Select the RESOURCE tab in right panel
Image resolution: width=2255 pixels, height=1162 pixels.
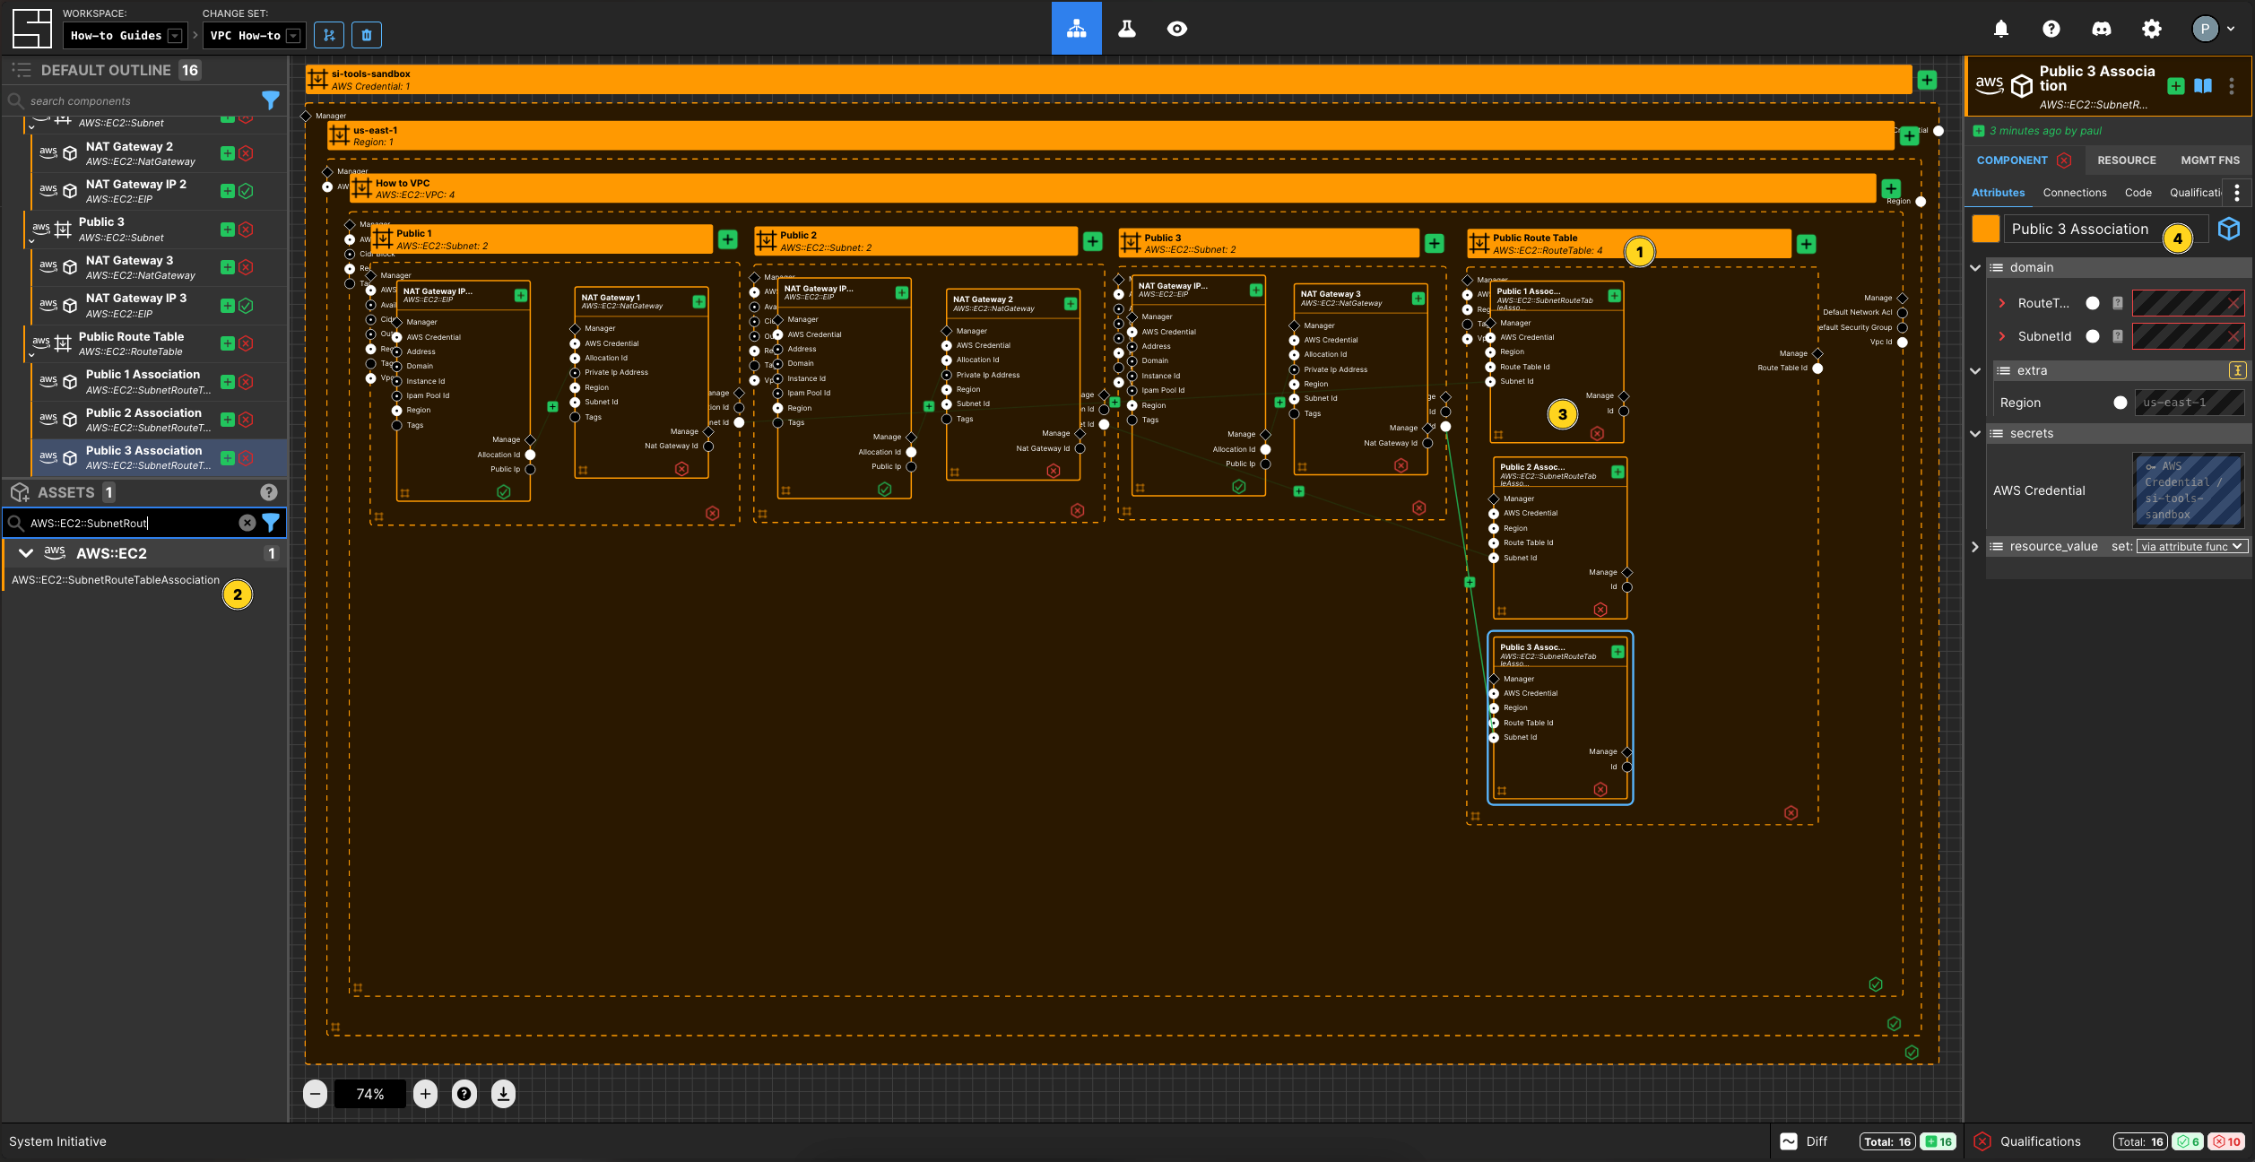coord(2126,159)
